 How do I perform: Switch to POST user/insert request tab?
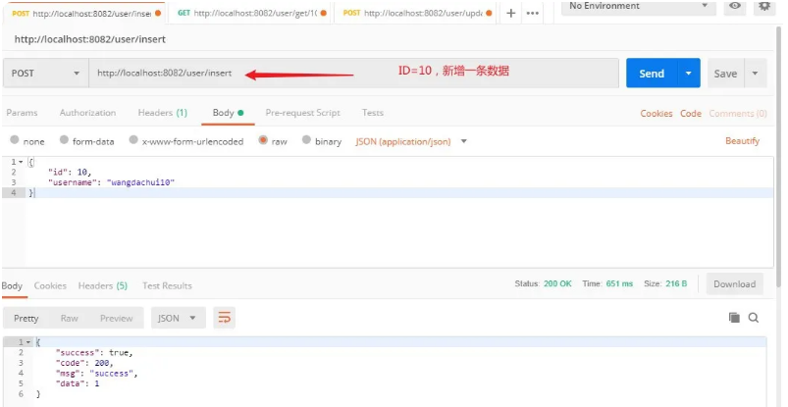[84, 14]
